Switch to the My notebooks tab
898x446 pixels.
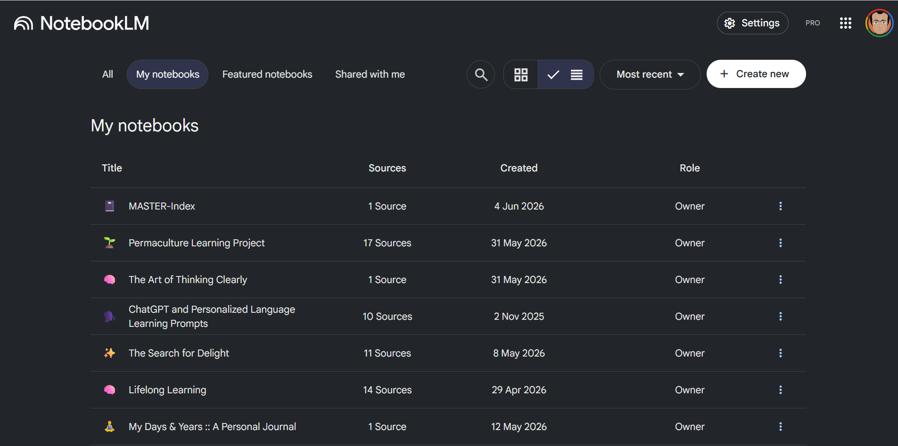click(168, 74)
